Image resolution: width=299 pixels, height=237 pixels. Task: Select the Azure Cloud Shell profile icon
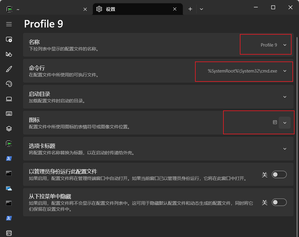[x=9, y=188]
